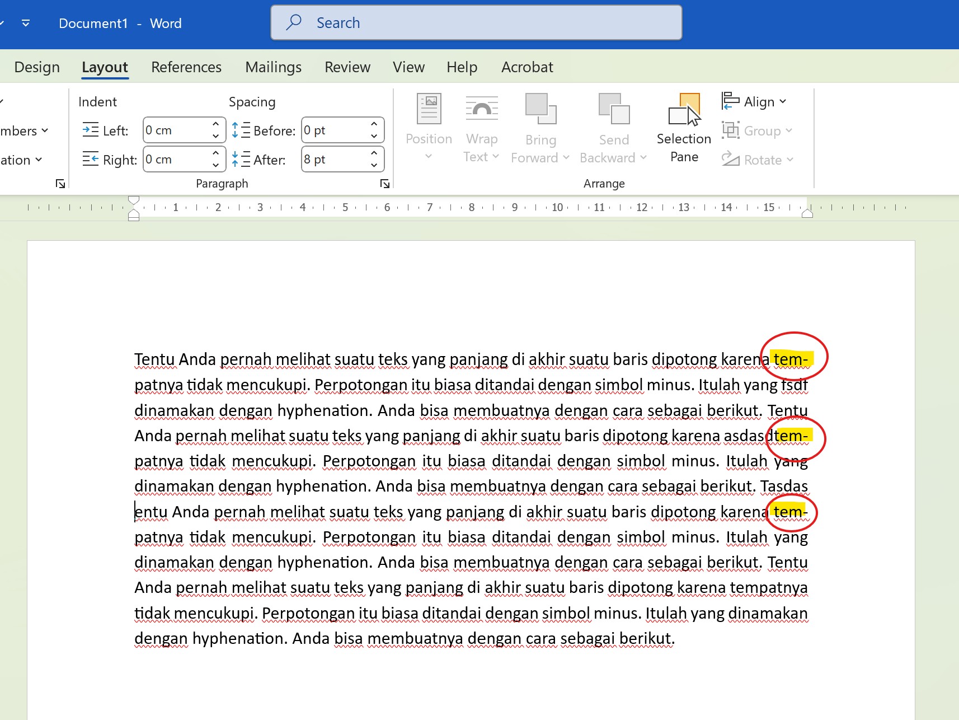Expand the Hyphenation dropdown
Image resolution: width=959 pixels, height=720 pixels.
(39, 160)
